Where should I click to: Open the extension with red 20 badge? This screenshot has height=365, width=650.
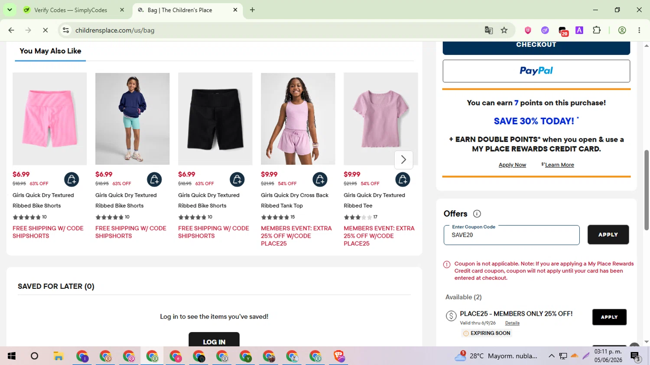(x=562, y=31)
